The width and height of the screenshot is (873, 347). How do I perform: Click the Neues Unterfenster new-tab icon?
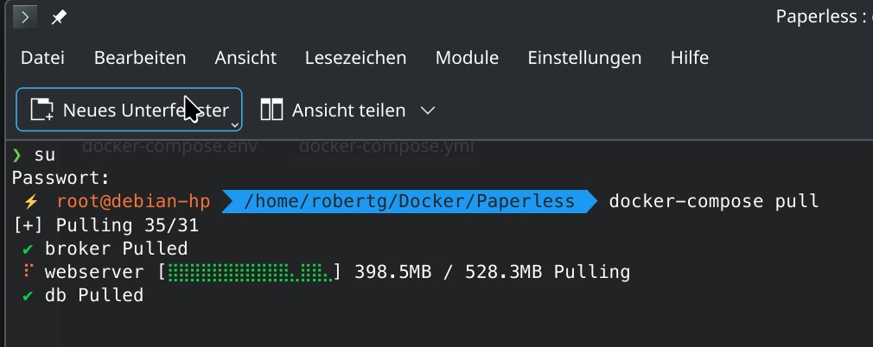[x=41, y=110]
